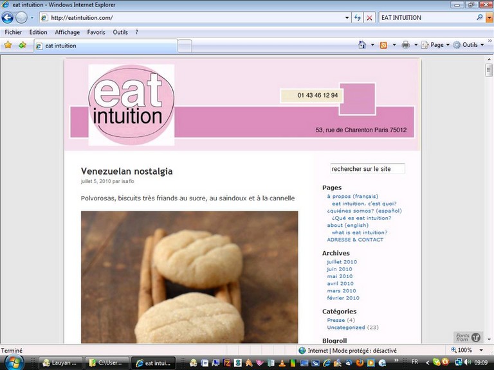Open the Favorites Center star icon
The width and height of the screenshot is (494, 370).
(8, 45)
